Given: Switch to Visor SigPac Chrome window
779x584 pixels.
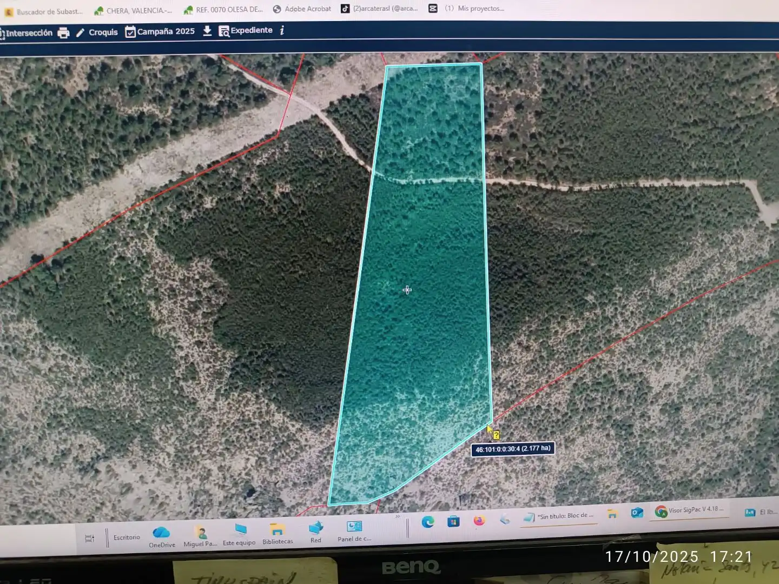Looking at the screenshot, I should coord(689,510).
